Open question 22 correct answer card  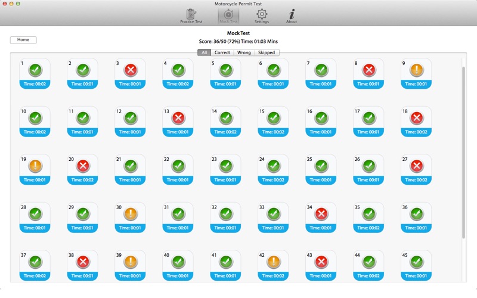(x=178, y=170)
